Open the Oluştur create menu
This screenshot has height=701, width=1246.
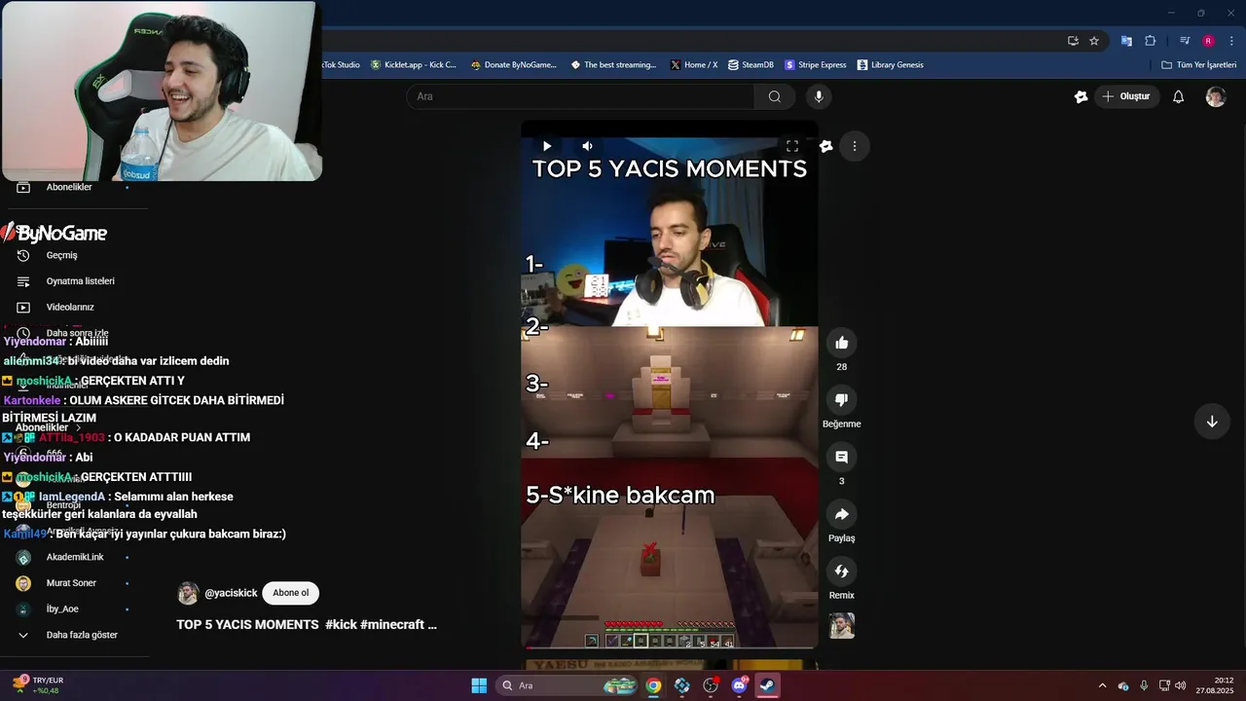pyautogui.click(x=1127, y=96)
